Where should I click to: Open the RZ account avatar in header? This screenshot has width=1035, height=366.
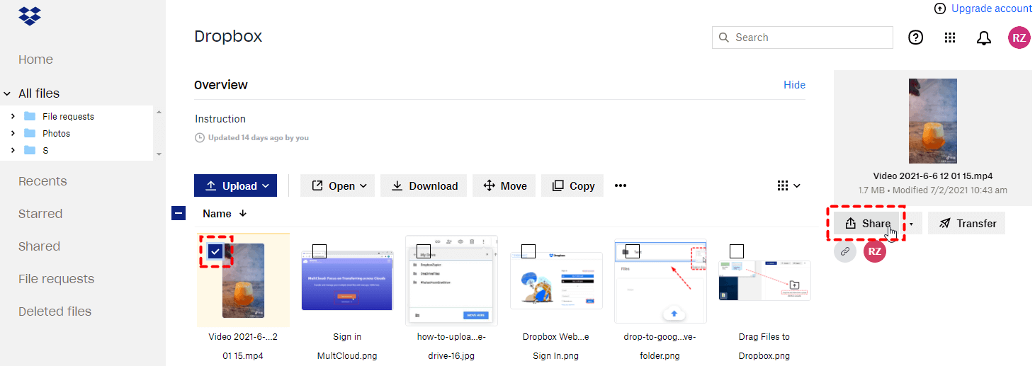[x=1019, y=38]
